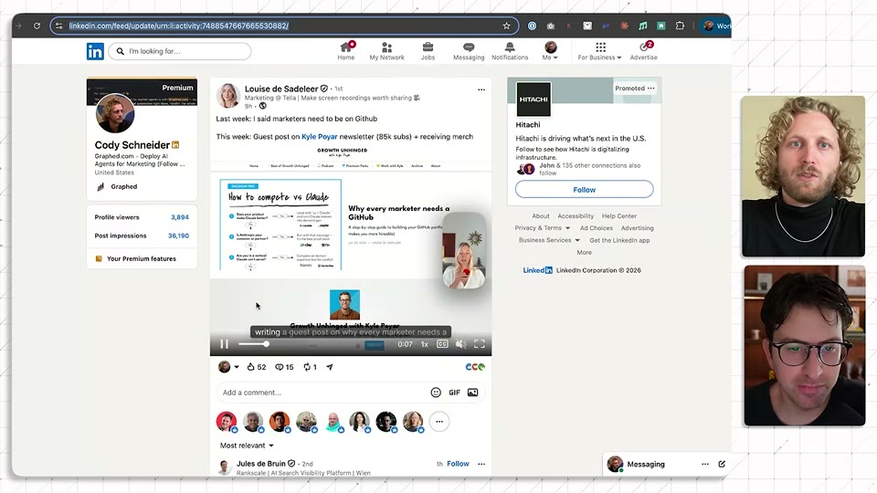This screenshot has width=877, height=493.
Task: Add a GIF to comment
Action: tap(454, 393)
